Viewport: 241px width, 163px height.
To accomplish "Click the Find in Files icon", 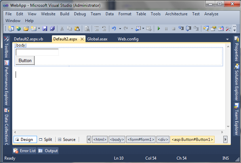I will click(x=87, y=29).
